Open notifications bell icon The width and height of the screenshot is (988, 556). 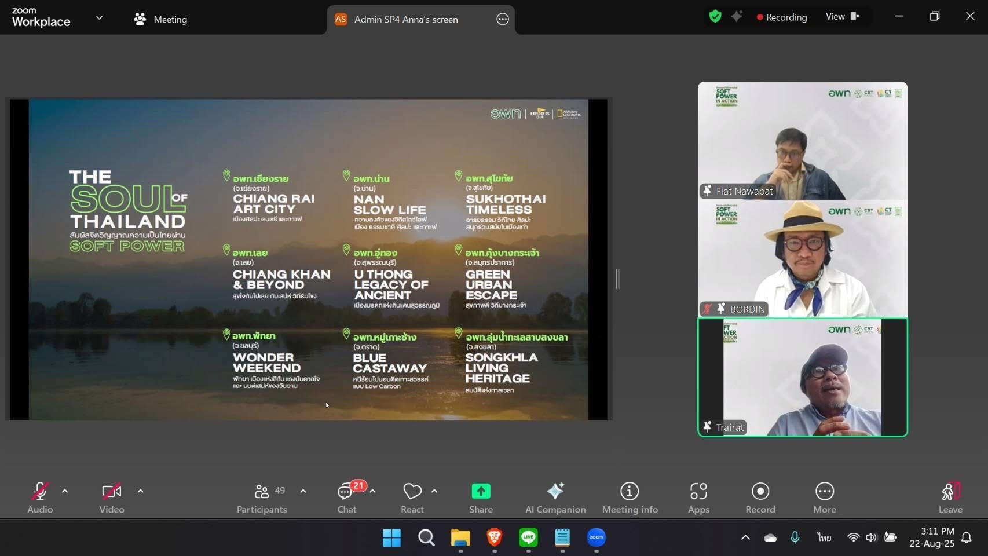click(x=967, y=537)
